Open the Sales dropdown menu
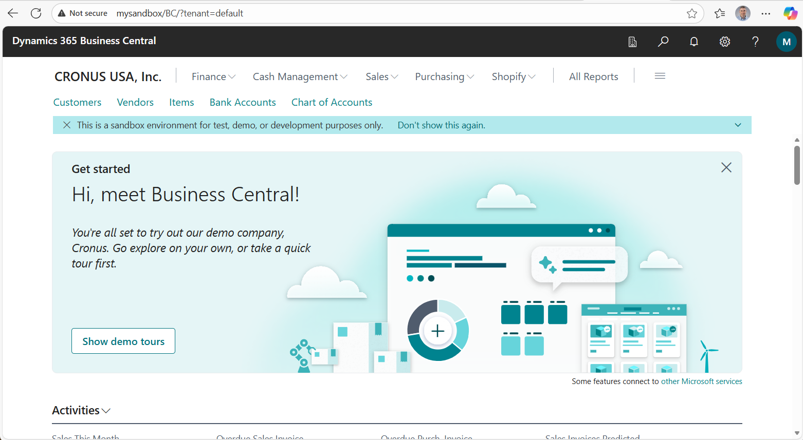 382,76
